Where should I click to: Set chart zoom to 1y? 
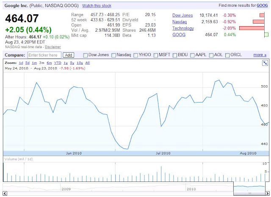pyautogui.click(x=66, y=63)
